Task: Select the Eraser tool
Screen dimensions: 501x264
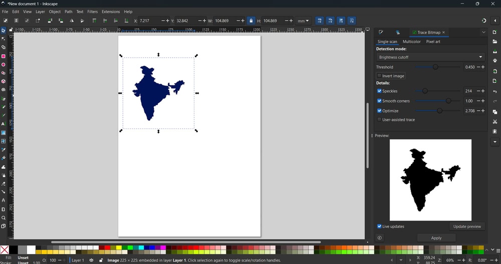Action: click(x=3, y=183)
